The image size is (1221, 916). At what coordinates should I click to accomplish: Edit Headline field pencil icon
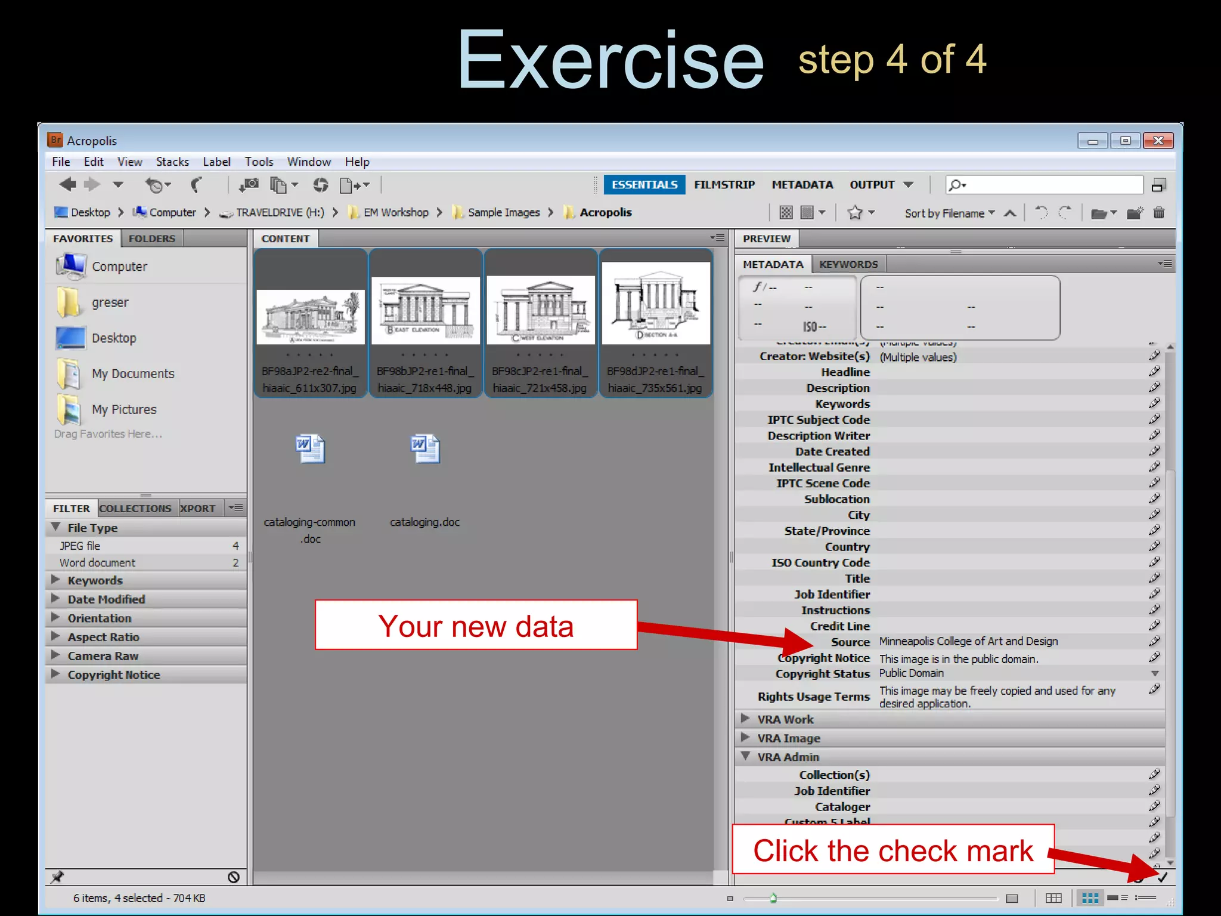click(1154, 372)
